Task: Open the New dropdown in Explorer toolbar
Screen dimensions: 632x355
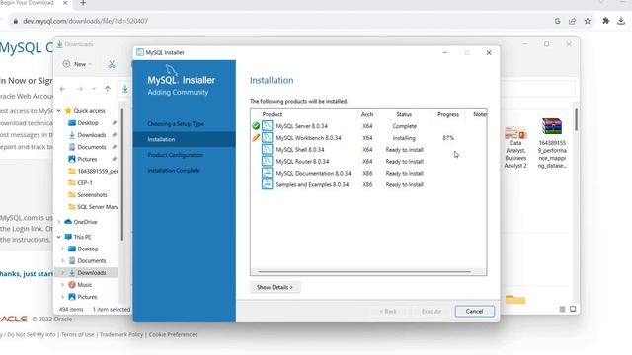Action: click(x=77, y=64)
